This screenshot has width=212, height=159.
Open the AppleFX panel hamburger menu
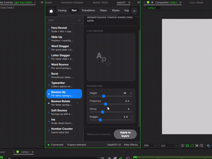click(x=129, y=3)
